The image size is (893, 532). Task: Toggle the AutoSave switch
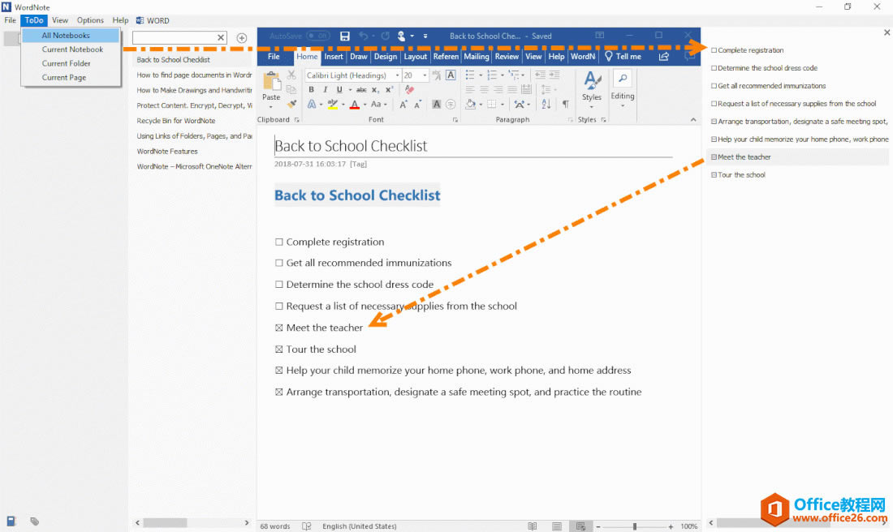point(318,36)
